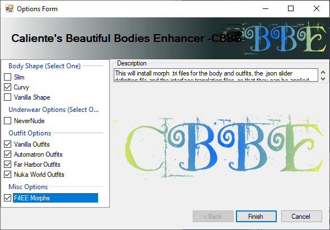Disable Nuka World Outfits option
The image size is (330, 230).
point(8,175)
